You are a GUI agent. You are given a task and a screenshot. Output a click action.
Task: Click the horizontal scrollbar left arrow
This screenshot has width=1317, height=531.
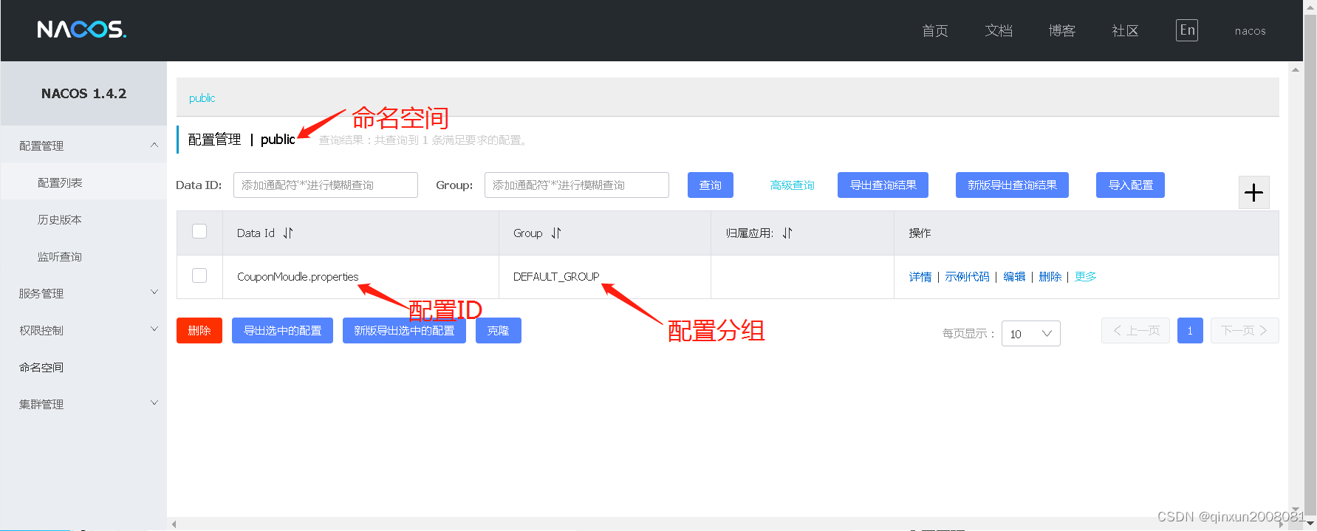point(174,524)
